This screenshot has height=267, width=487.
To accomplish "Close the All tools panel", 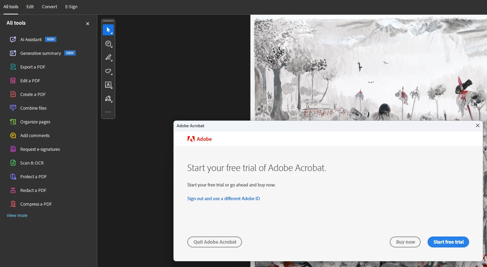I will tap(88, 24).
